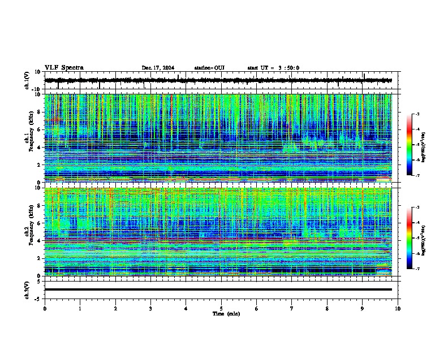
Task: Click time-axis tick label "5"
Action: (x=221, y=309)
